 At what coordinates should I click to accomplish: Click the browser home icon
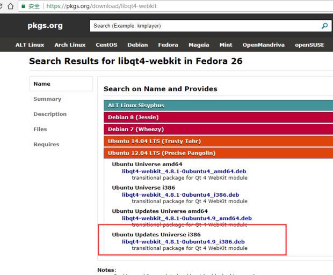[11, 6]
